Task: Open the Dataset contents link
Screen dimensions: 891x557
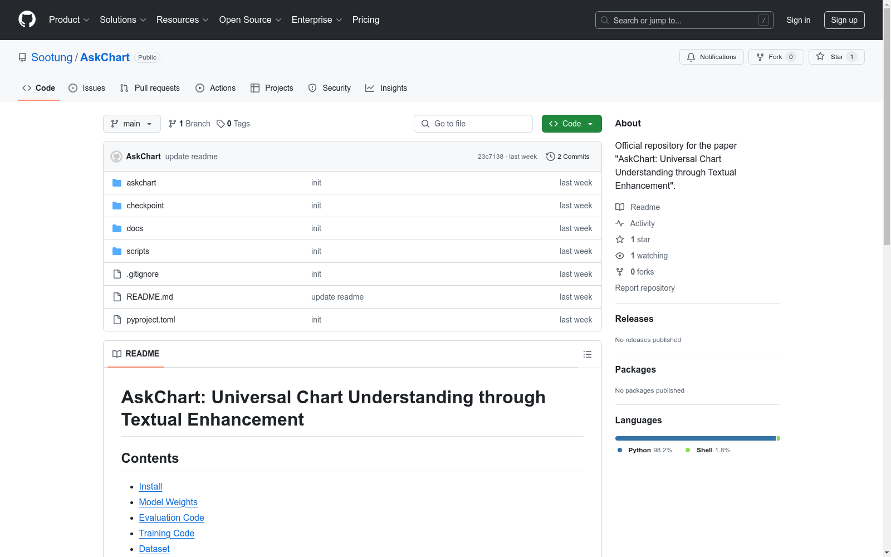Action: coord(154,549)
